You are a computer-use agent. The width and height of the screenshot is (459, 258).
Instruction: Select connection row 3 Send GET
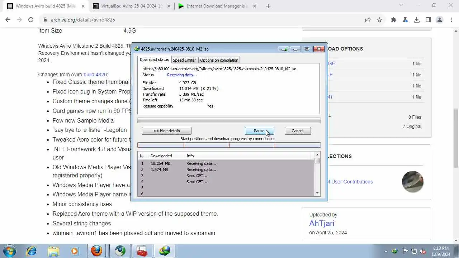click(226, 176)
